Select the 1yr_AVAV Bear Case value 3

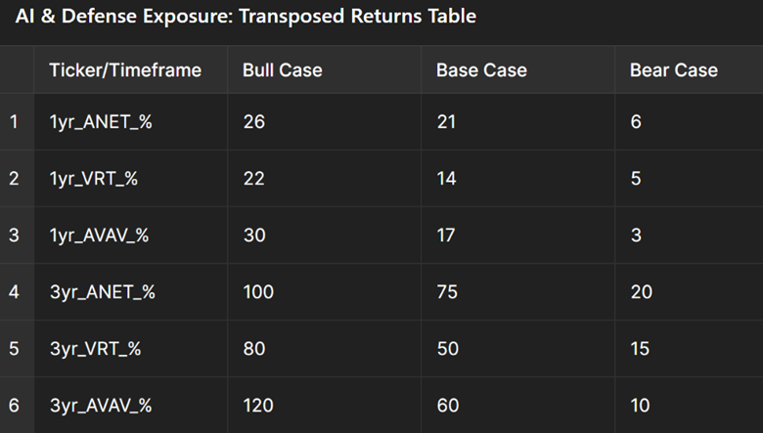[636, 236]
